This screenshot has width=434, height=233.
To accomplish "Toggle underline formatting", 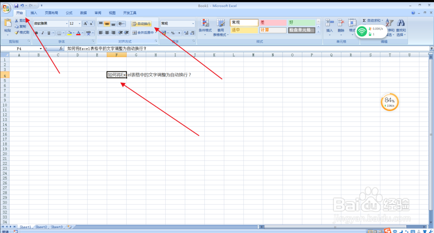I will [49, 33].
